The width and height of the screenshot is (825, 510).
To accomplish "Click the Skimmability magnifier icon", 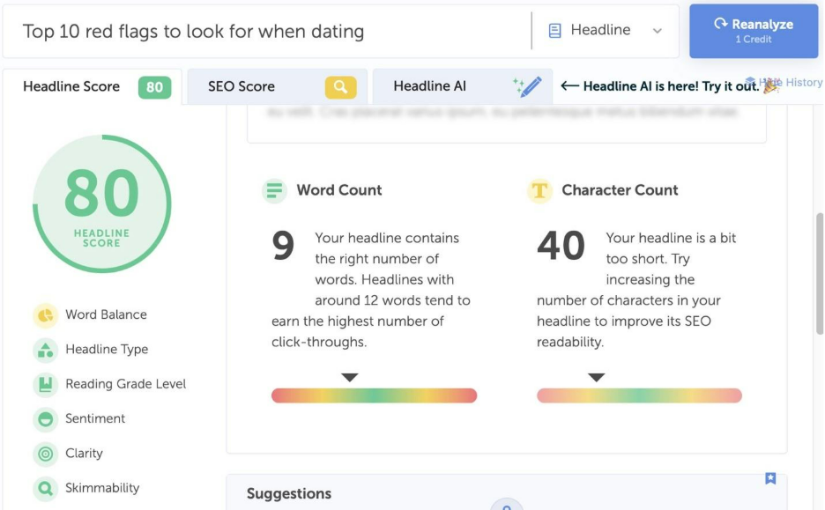I will (x=45, y=488).
